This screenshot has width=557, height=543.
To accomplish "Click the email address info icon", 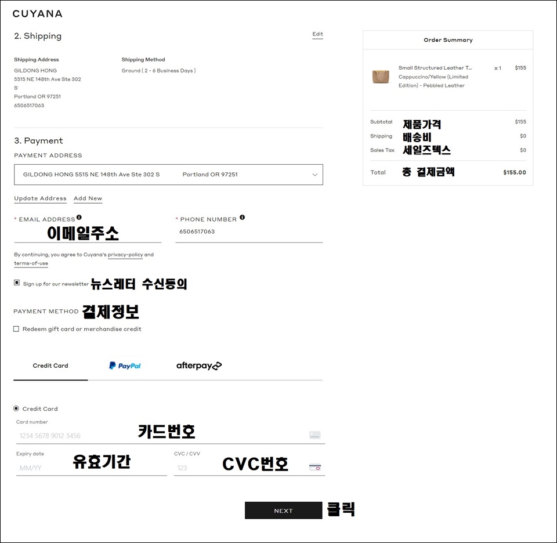I will 79,217.
